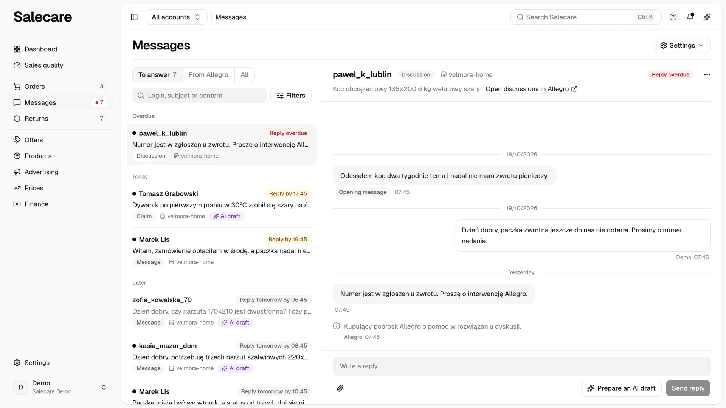Image resolution: width=726 pixels, height=408 pixels.
Task: Click Salecare logo
Action: coord(43,17)
